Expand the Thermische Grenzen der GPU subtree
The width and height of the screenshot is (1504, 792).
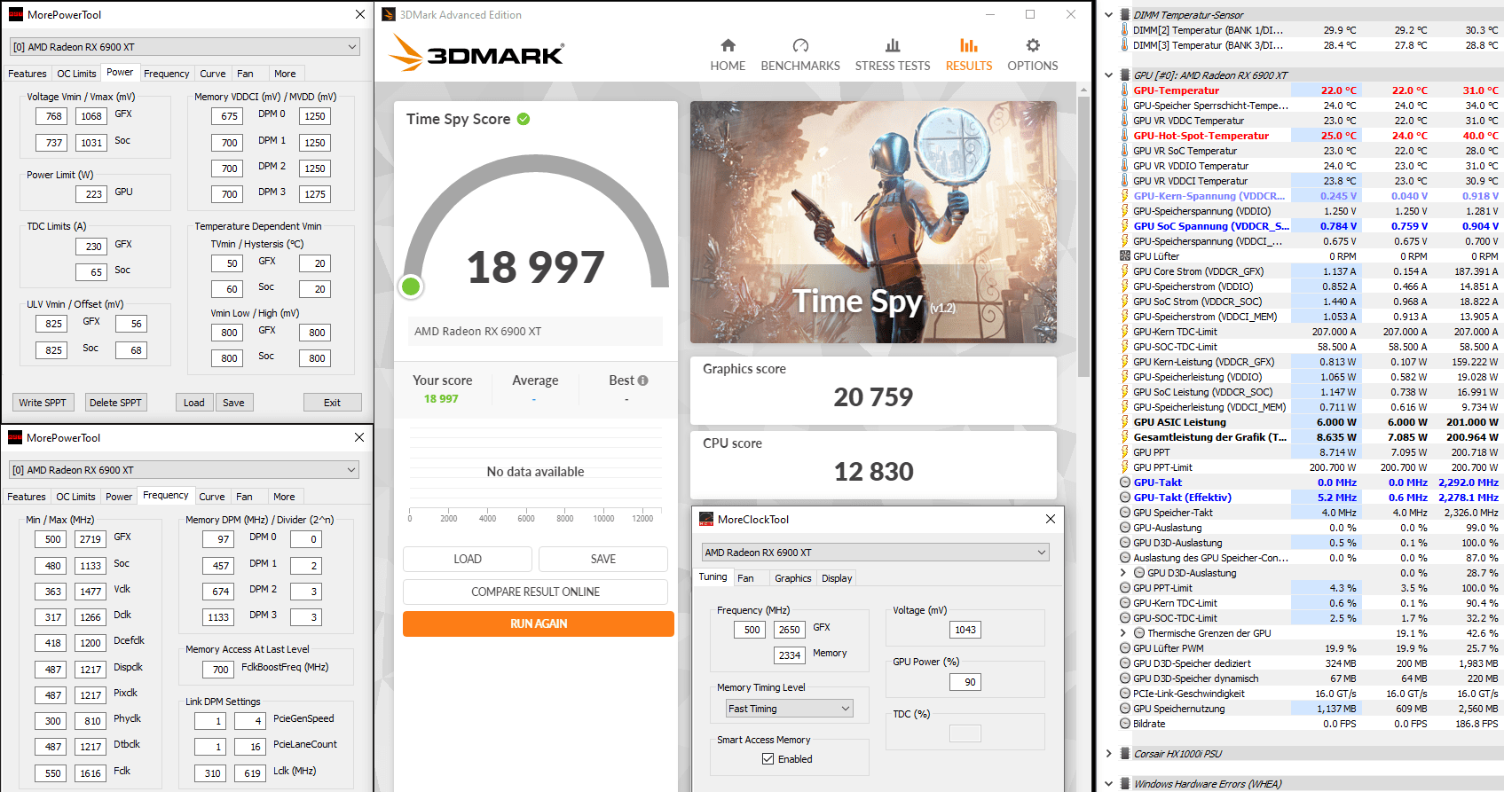(1123, 633)
